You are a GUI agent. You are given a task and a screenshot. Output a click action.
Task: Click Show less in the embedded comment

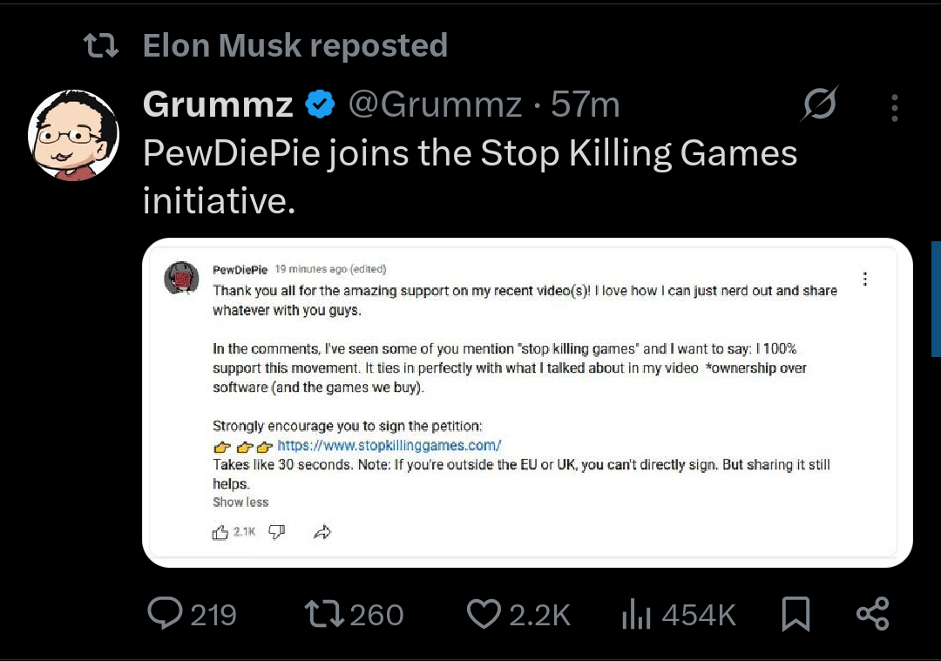240,502
